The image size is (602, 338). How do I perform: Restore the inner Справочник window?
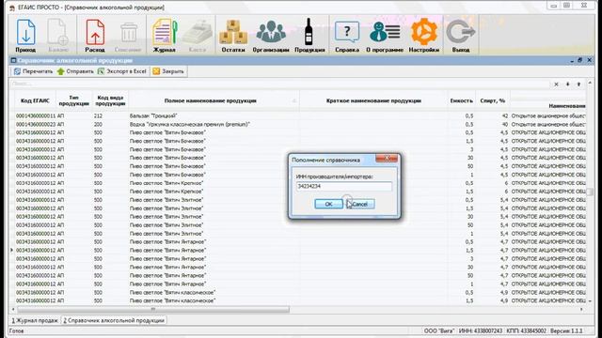click(579, 60)
